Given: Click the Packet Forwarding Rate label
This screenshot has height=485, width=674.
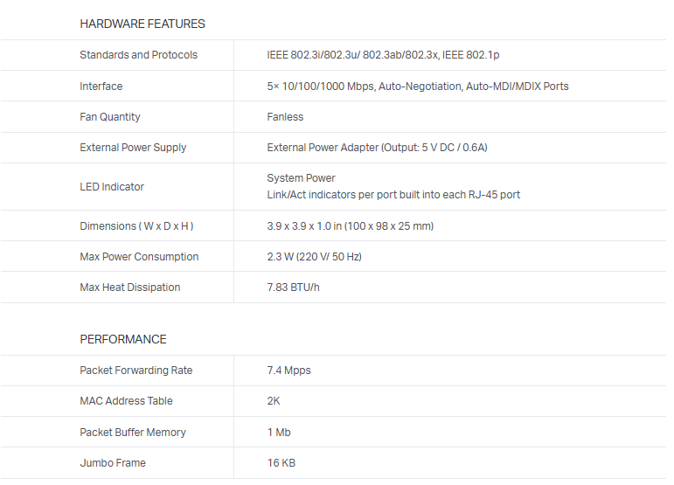Looking at the screenshot, I should coord(135,371).
